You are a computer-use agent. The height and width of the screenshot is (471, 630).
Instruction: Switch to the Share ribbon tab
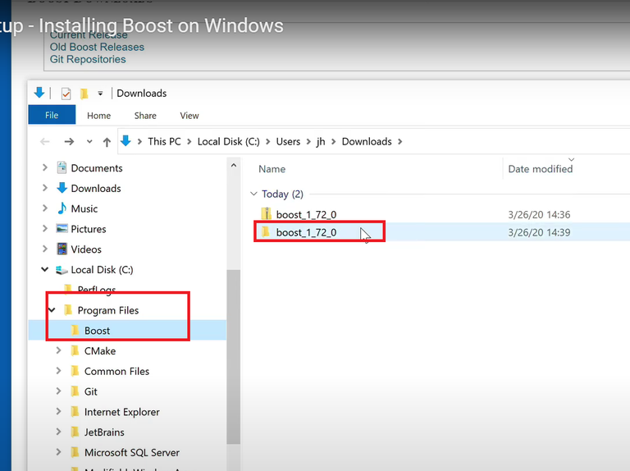pyautogui.click(x=145, y=116)
